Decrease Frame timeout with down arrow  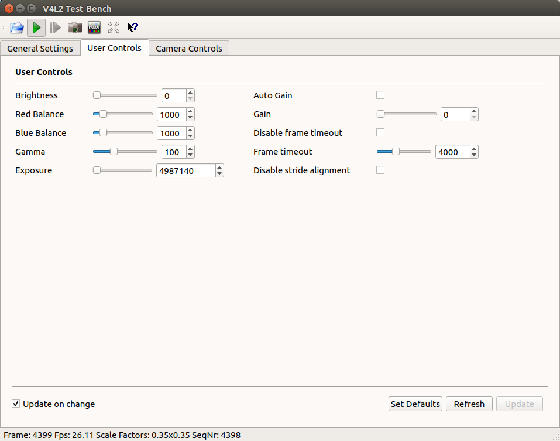coord(474,155)
